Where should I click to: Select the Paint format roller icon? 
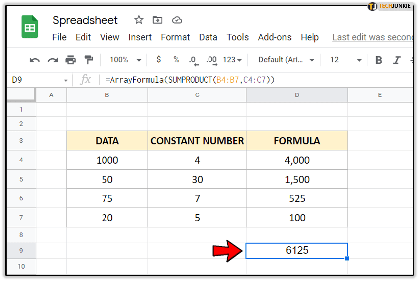[88, 60]
